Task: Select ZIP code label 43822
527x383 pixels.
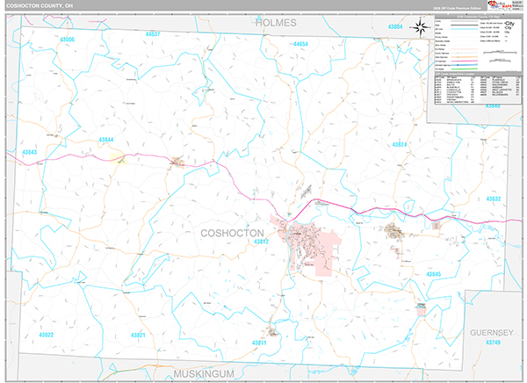Action: point(46,335)
